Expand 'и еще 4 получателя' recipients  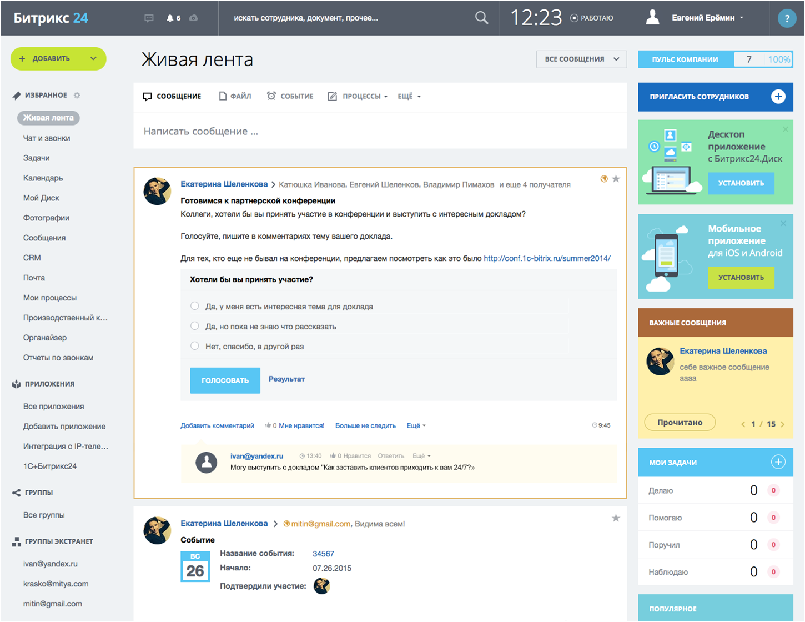click(535, 185)
